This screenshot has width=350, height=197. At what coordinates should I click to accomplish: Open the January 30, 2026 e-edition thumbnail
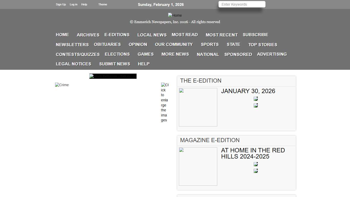point(198,107)
